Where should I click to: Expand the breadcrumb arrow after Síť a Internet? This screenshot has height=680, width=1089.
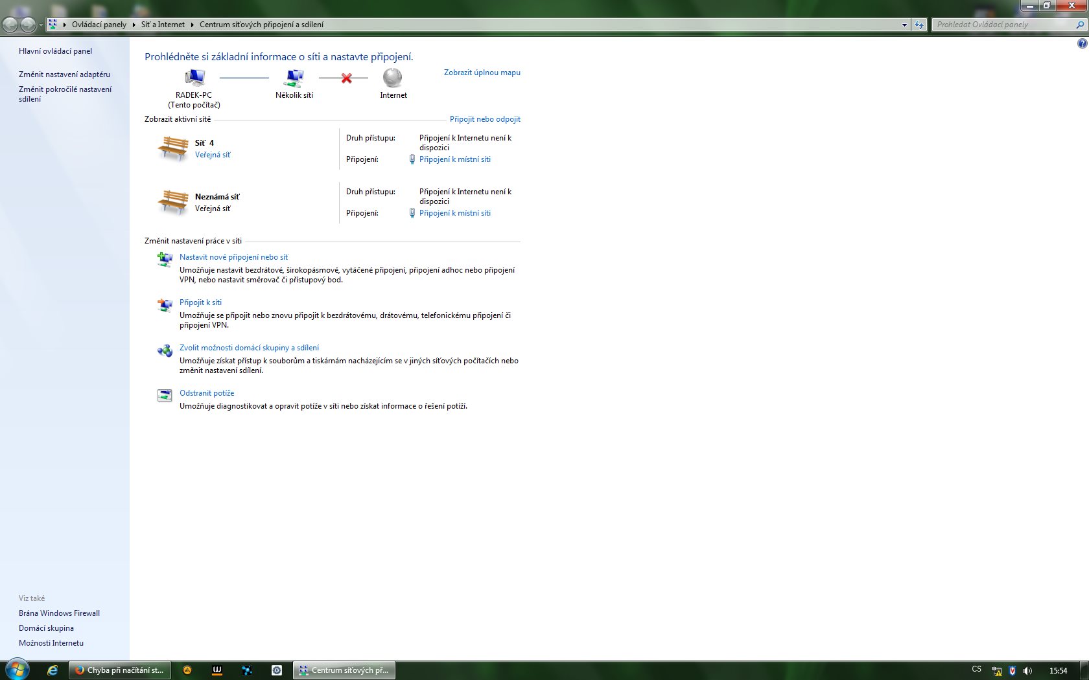click(192, 25)
